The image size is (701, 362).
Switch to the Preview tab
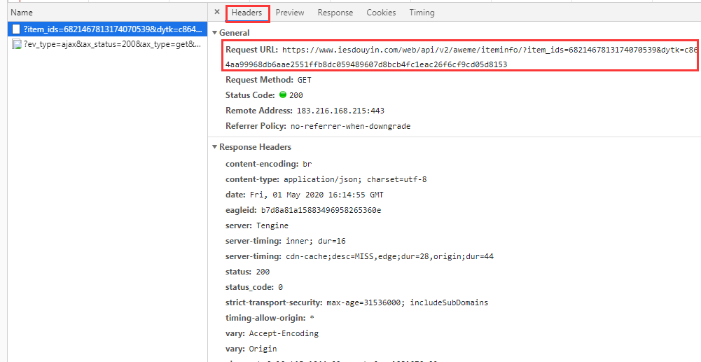point(289,13)
